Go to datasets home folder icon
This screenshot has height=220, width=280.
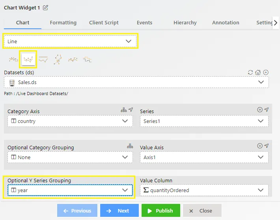[258, 72]
